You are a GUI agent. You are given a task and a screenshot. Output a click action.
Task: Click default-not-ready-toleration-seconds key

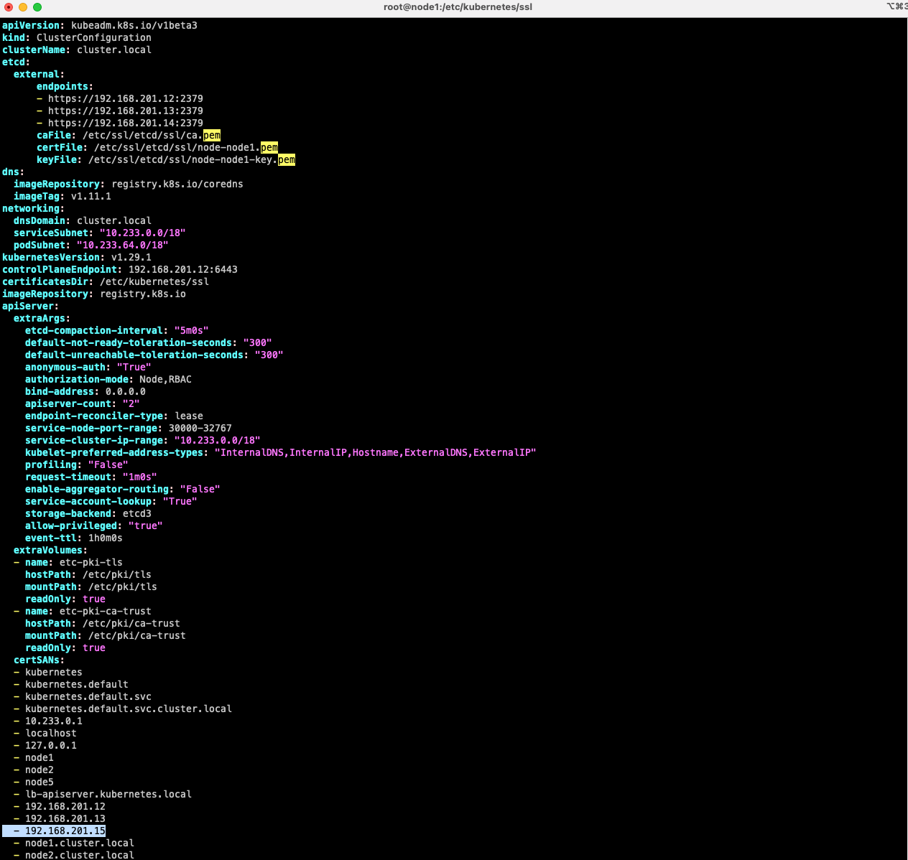pyautogui.click(x=129, y=342)
